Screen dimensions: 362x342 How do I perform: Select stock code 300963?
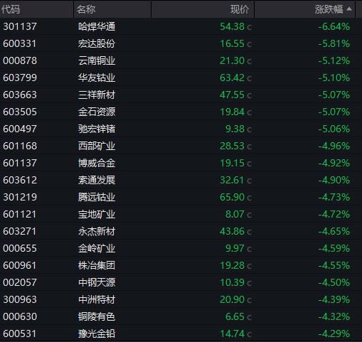point(20,299)
